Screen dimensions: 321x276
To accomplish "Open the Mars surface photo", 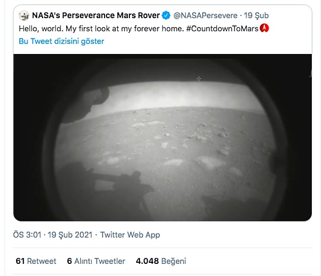I will click(163, 137).
